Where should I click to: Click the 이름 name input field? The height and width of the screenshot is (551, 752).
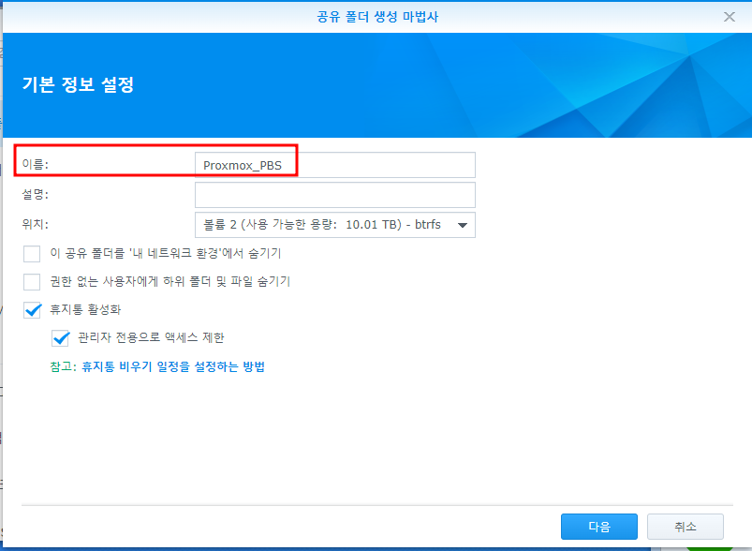coord(334,165)
